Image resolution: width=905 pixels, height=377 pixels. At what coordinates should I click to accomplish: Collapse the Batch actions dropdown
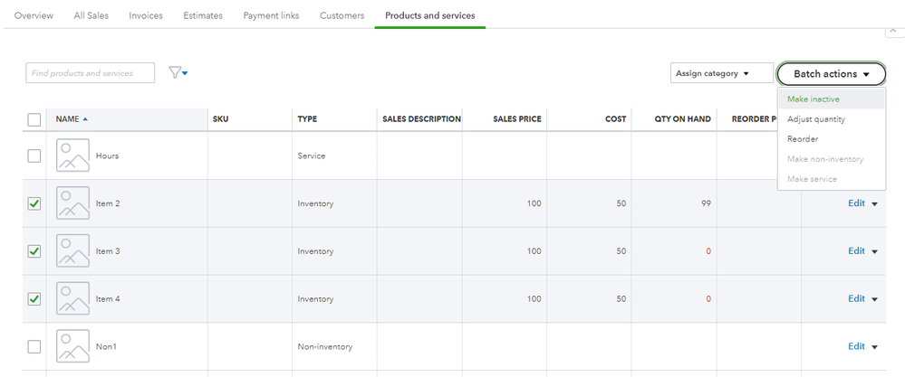(831, 74)
